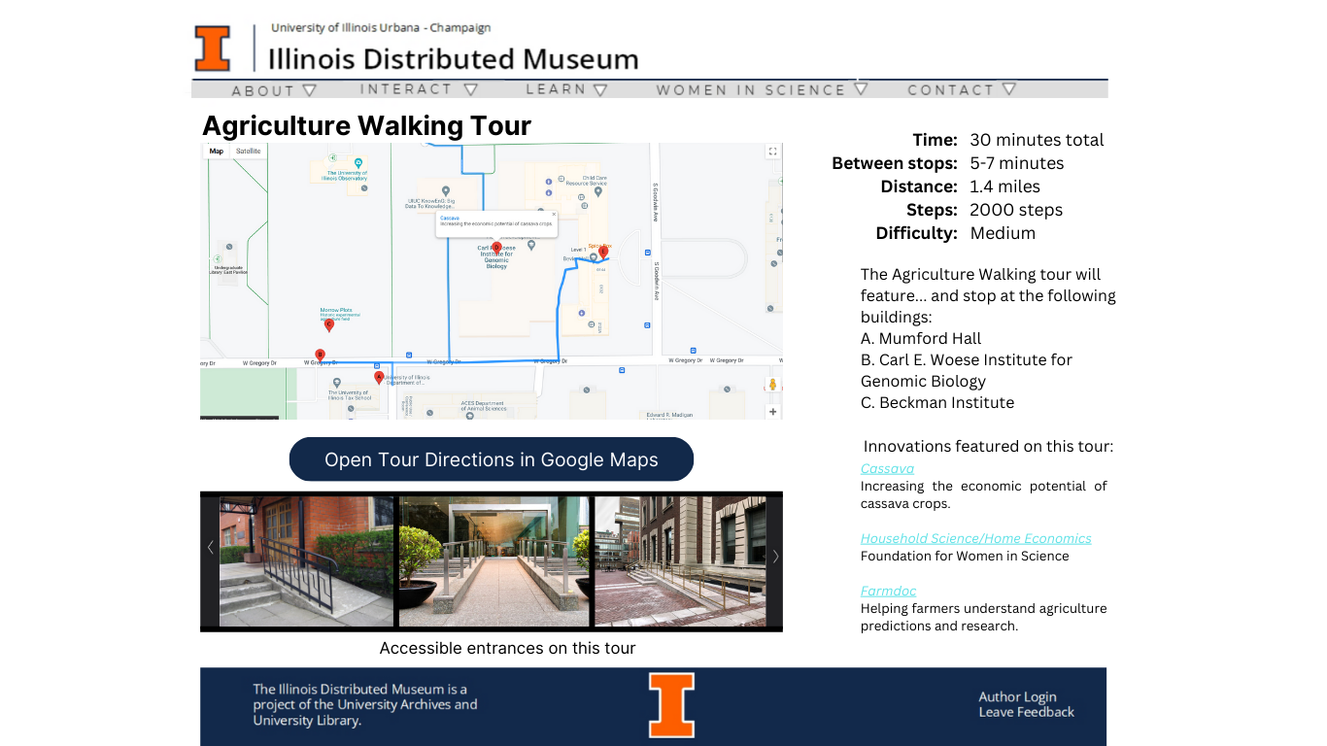View brick building ramp entrance photo

point(307,561)
